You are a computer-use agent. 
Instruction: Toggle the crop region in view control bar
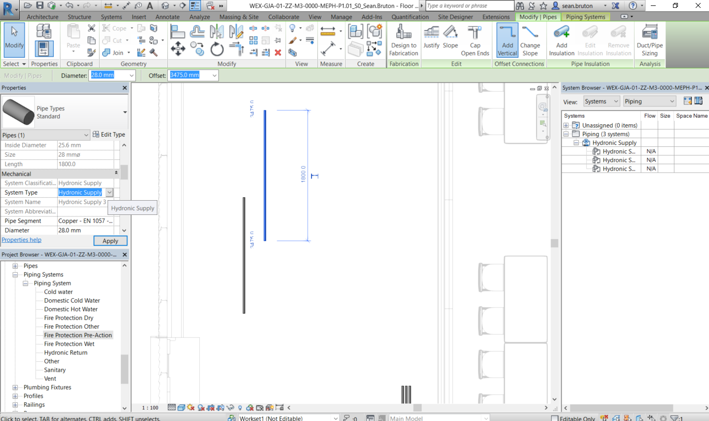pos(211,408)
